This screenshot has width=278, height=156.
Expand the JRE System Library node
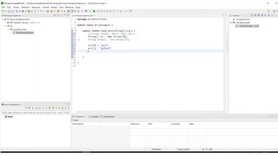[5, 23]
